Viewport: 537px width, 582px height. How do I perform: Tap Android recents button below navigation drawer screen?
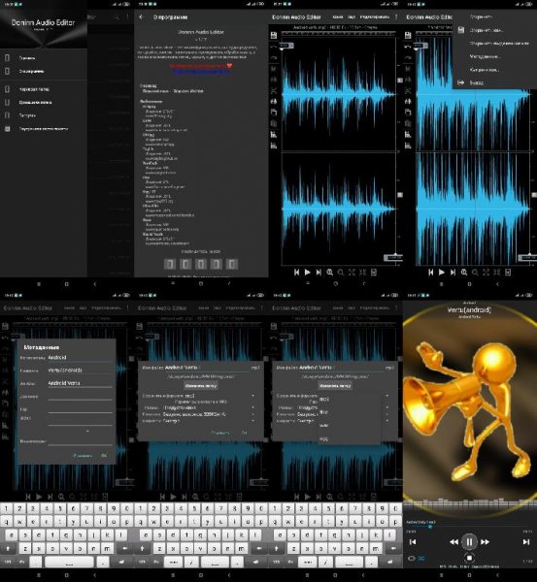click(x=39, y=284)
